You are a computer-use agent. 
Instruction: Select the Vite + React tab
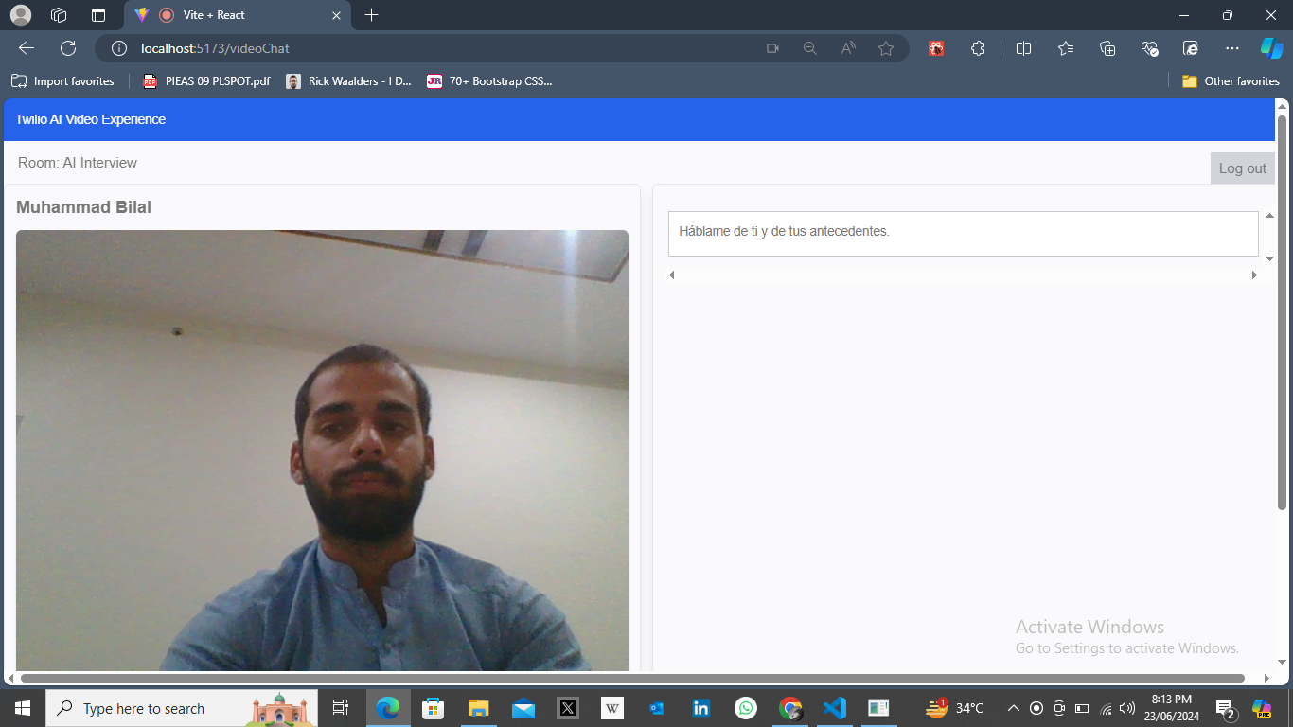[x=237, y=15]
